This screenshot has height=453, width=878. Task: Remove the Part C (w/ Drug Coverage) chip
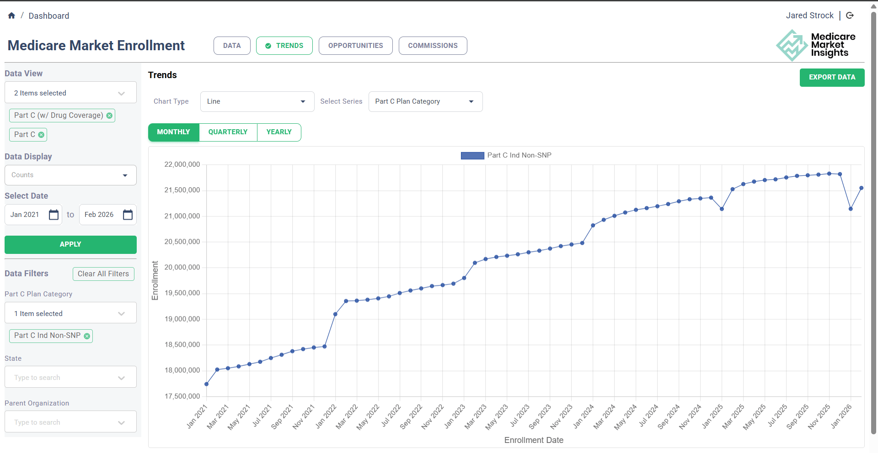tap(109, 116)
